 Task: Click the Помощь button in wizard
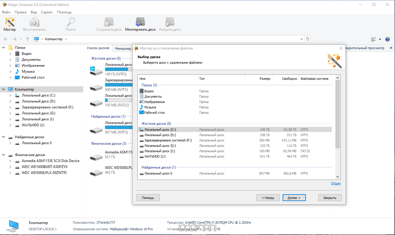148,197
